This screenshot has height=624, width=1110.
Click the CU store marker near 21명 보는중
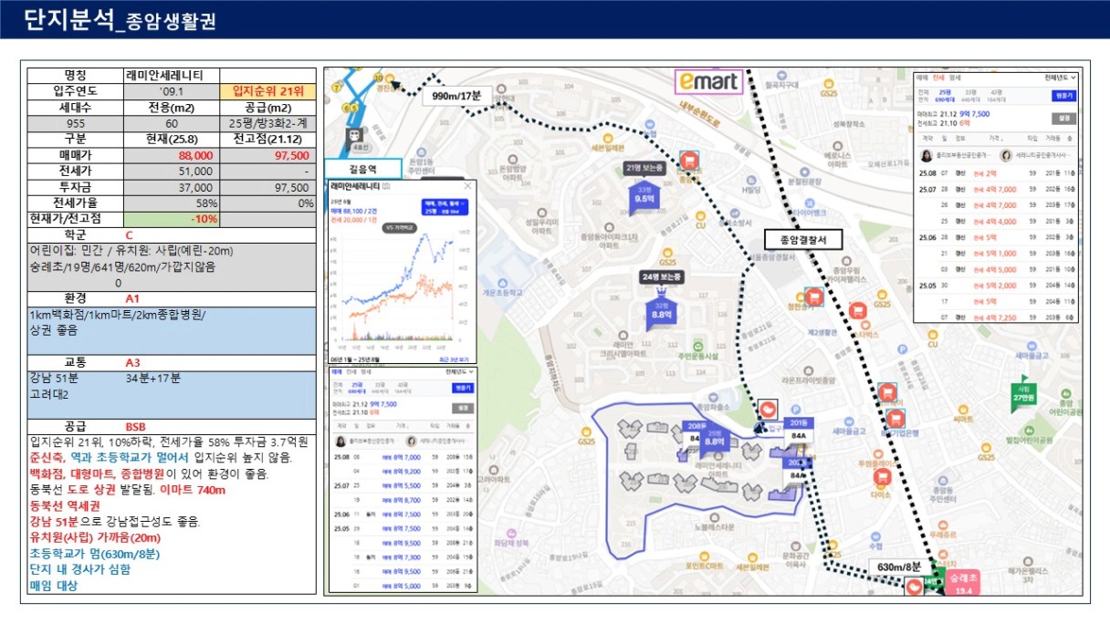pyautogui.click(x=700, y=218)
